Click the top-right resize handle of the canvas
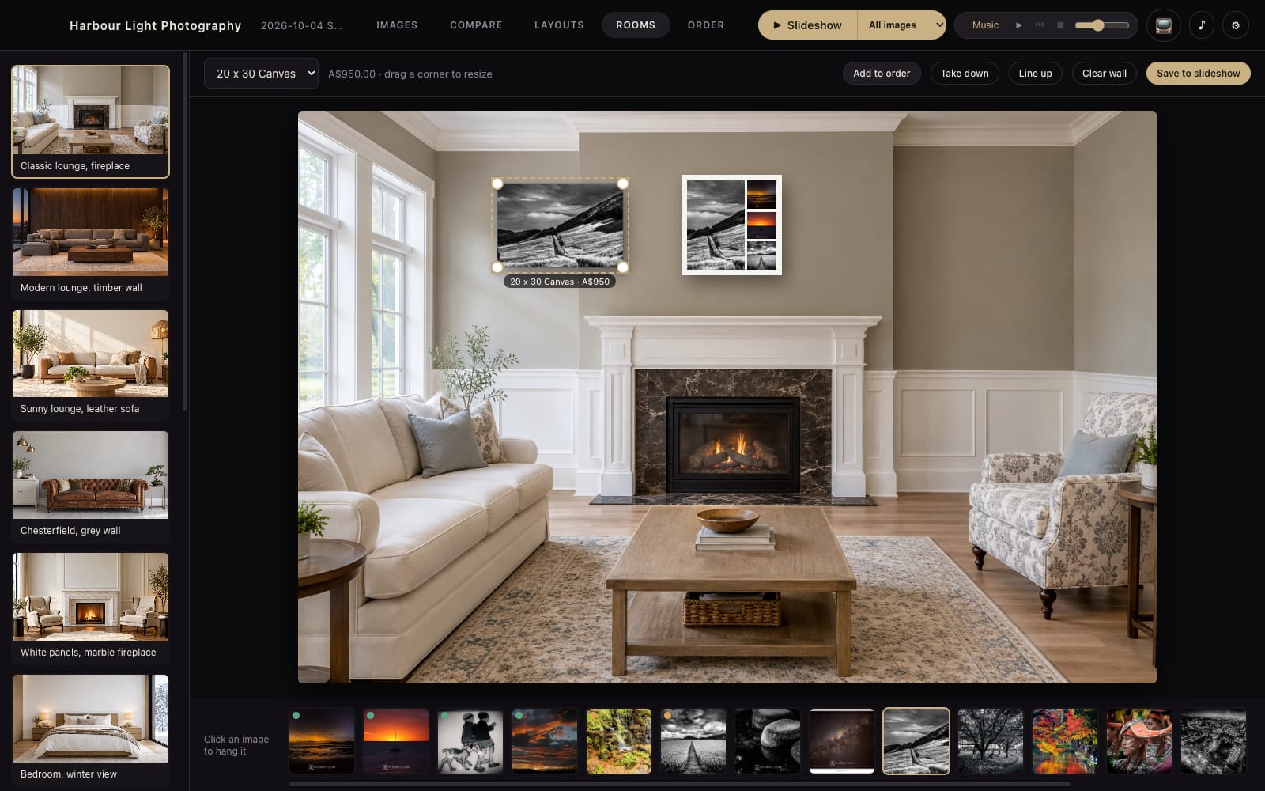 [623, 184]
